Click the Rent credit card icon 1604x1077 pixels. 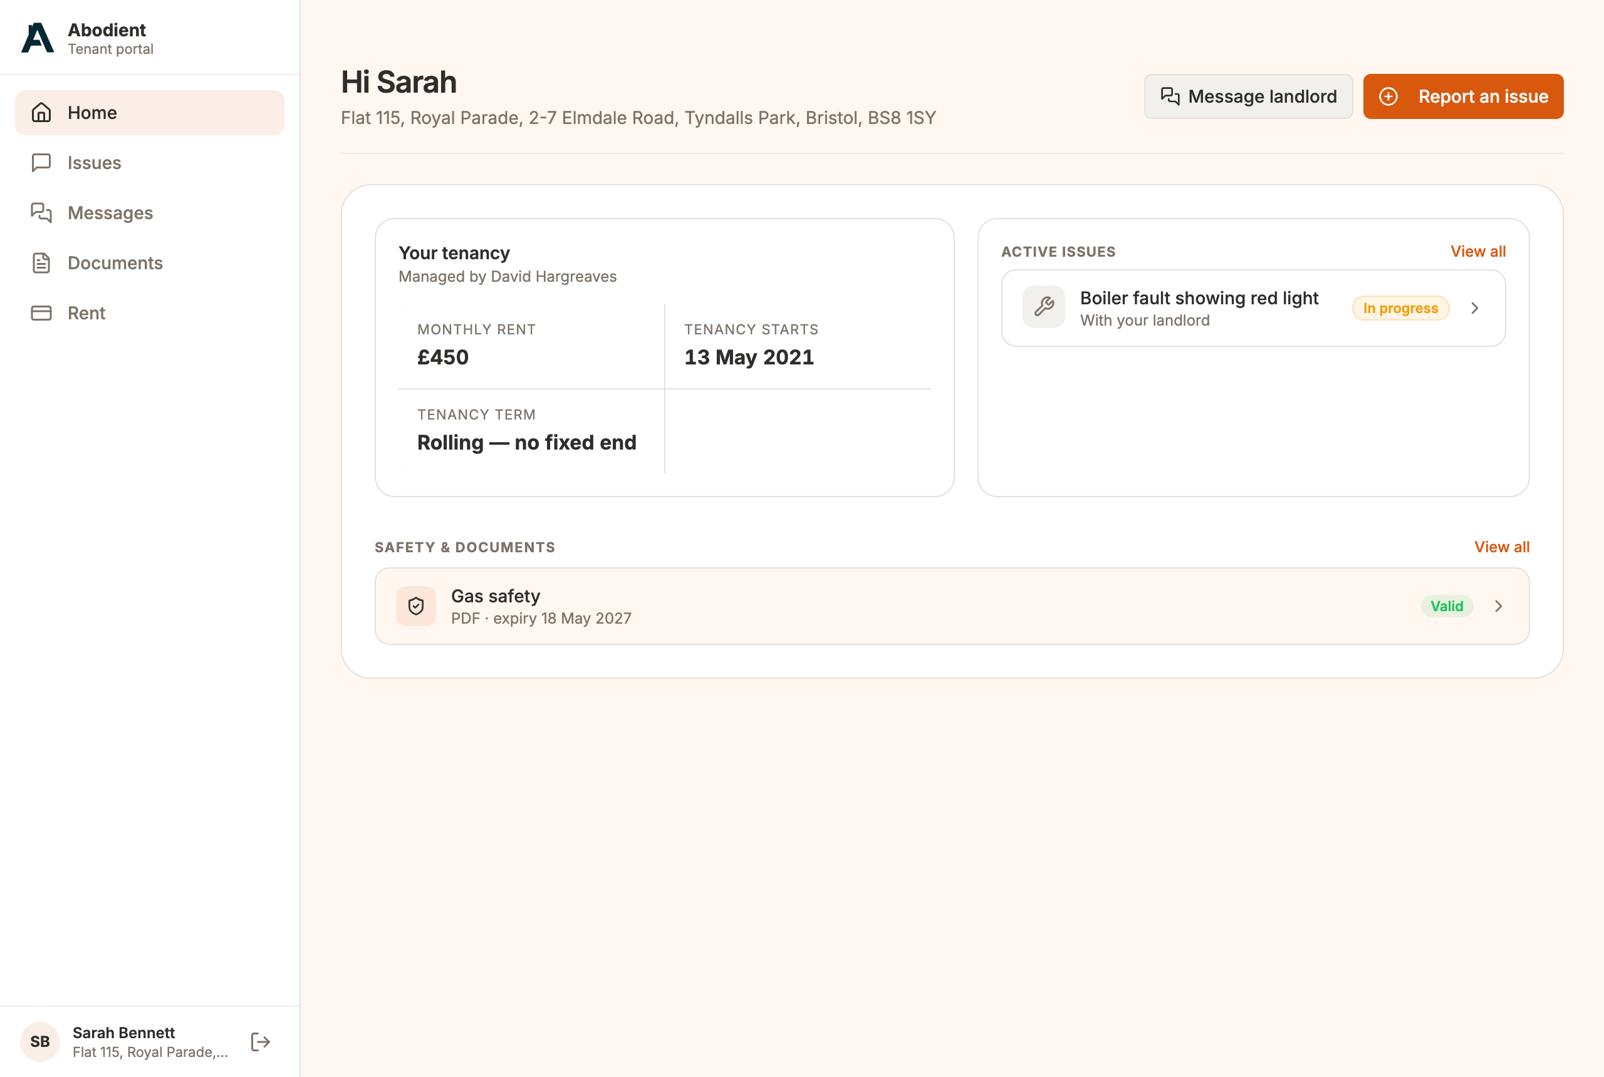(41, 312)
